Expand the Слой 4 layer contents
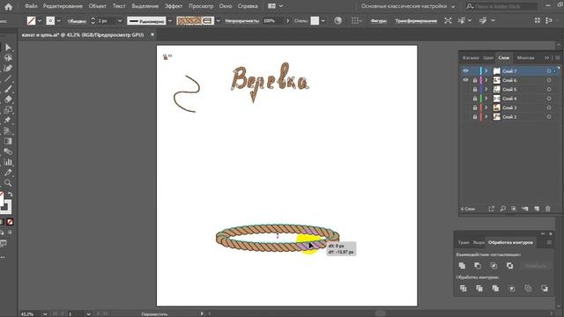564x317 pixels. [x=486, y=98]
